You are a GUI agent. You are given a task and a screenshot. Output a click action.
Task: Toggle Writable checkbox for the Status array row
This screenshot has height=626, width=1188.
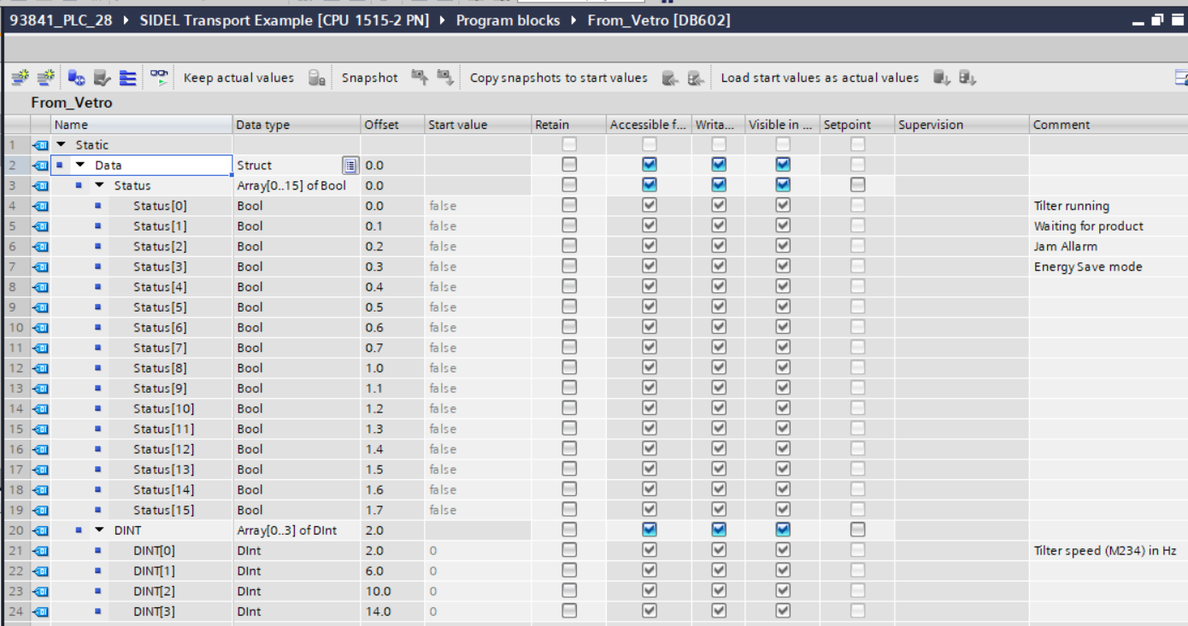719,185
